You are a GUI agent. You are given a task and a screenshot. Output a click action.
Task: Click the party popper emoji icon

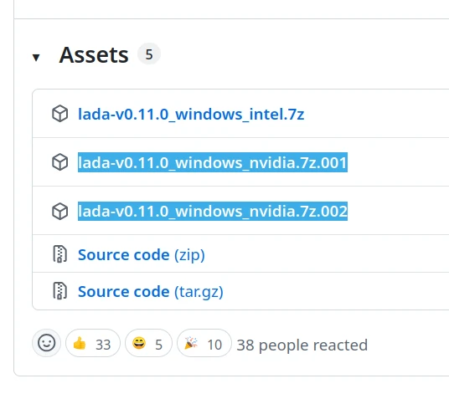[191, 343]
